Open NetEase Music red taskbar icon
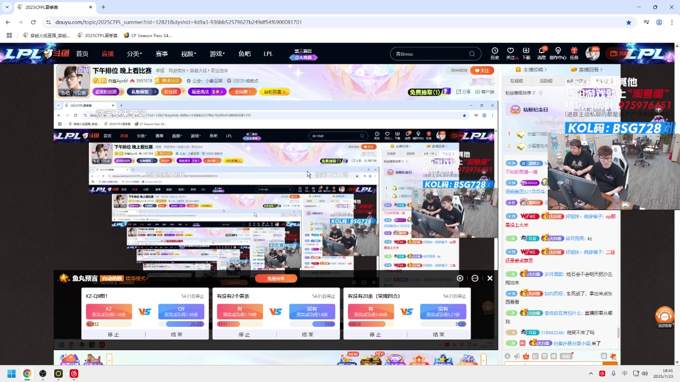The image size is (680, 382). (x=74, y=374)
